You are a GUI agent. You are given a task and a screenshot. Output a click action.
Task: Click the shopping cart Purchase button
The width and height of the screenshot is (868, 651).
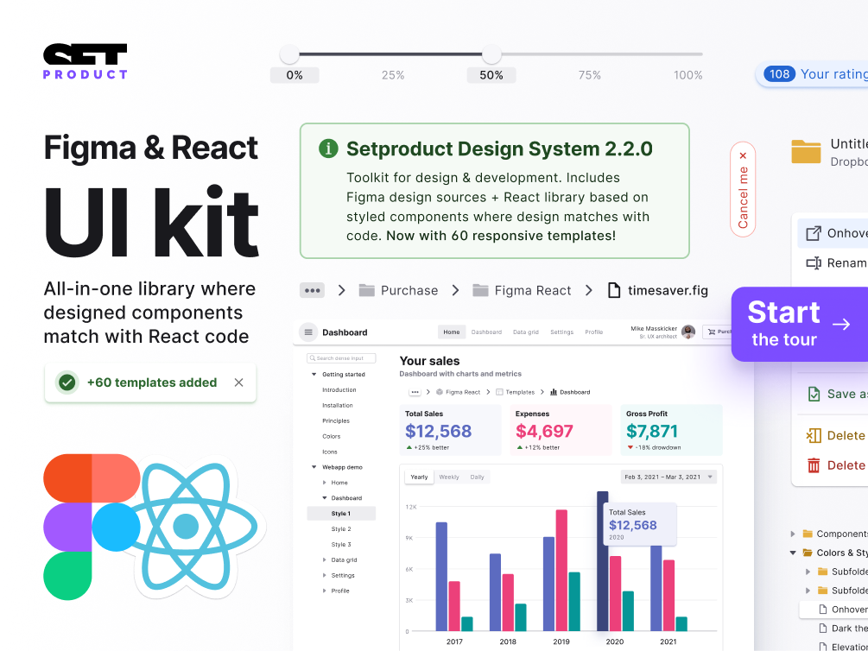pyautogui.click(x=718, y=332)
